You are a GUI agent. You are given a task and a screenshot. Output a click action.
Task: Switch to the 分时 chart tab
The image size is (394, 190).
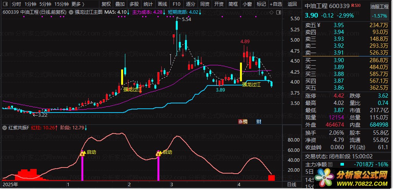tap(16, 4)
